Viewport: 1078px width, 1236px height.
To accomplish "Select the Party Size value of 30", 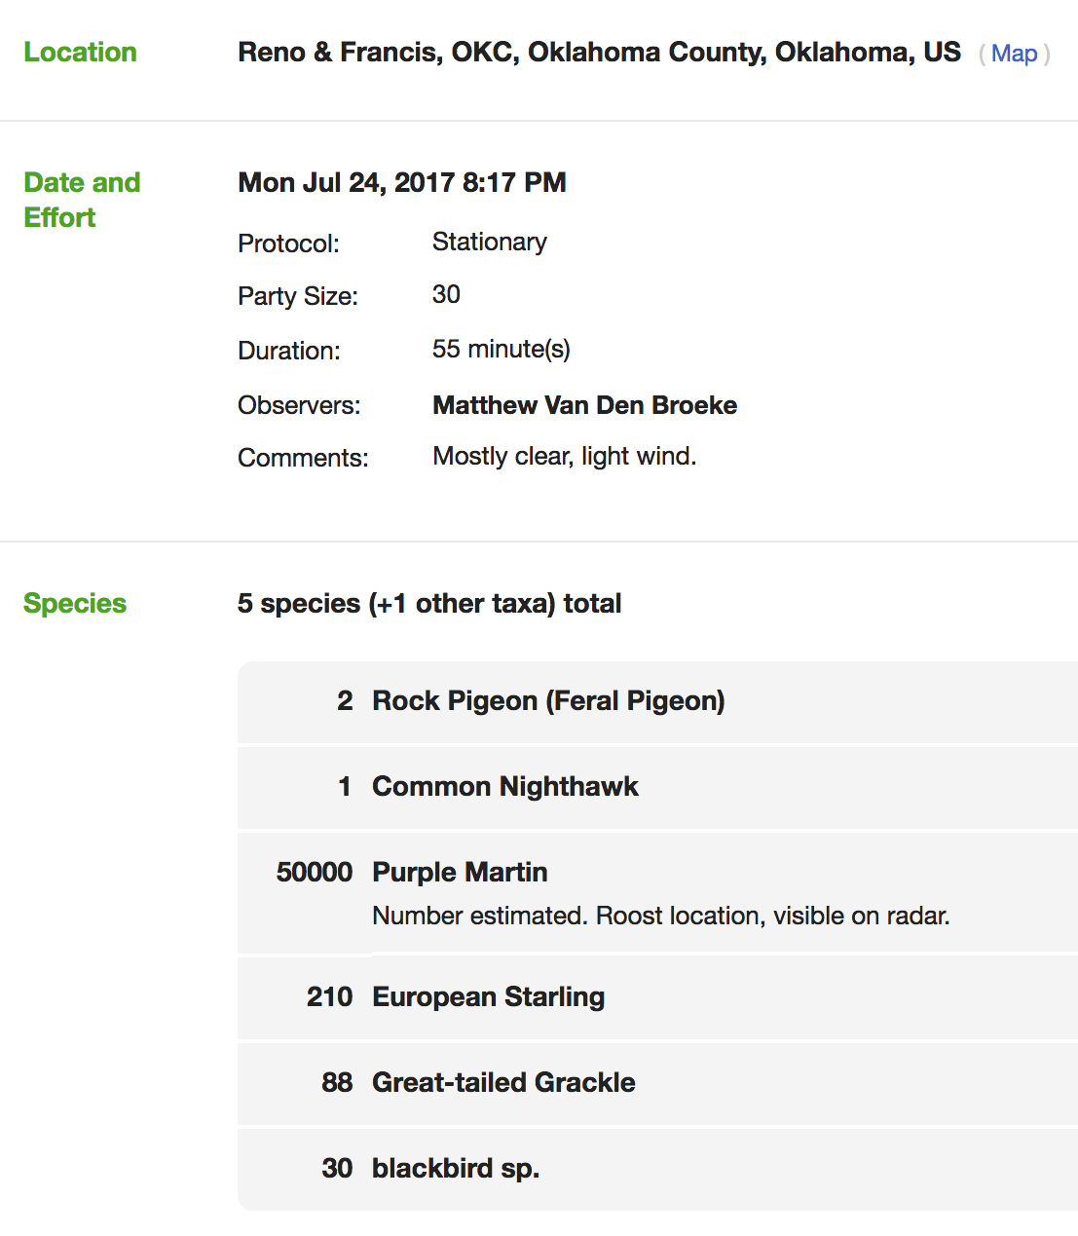I will point(446,294).
